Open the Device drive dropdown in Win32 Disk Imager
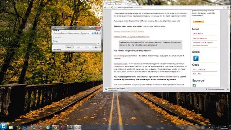Viewport: 231px width, 130px height. coord(98,33)
